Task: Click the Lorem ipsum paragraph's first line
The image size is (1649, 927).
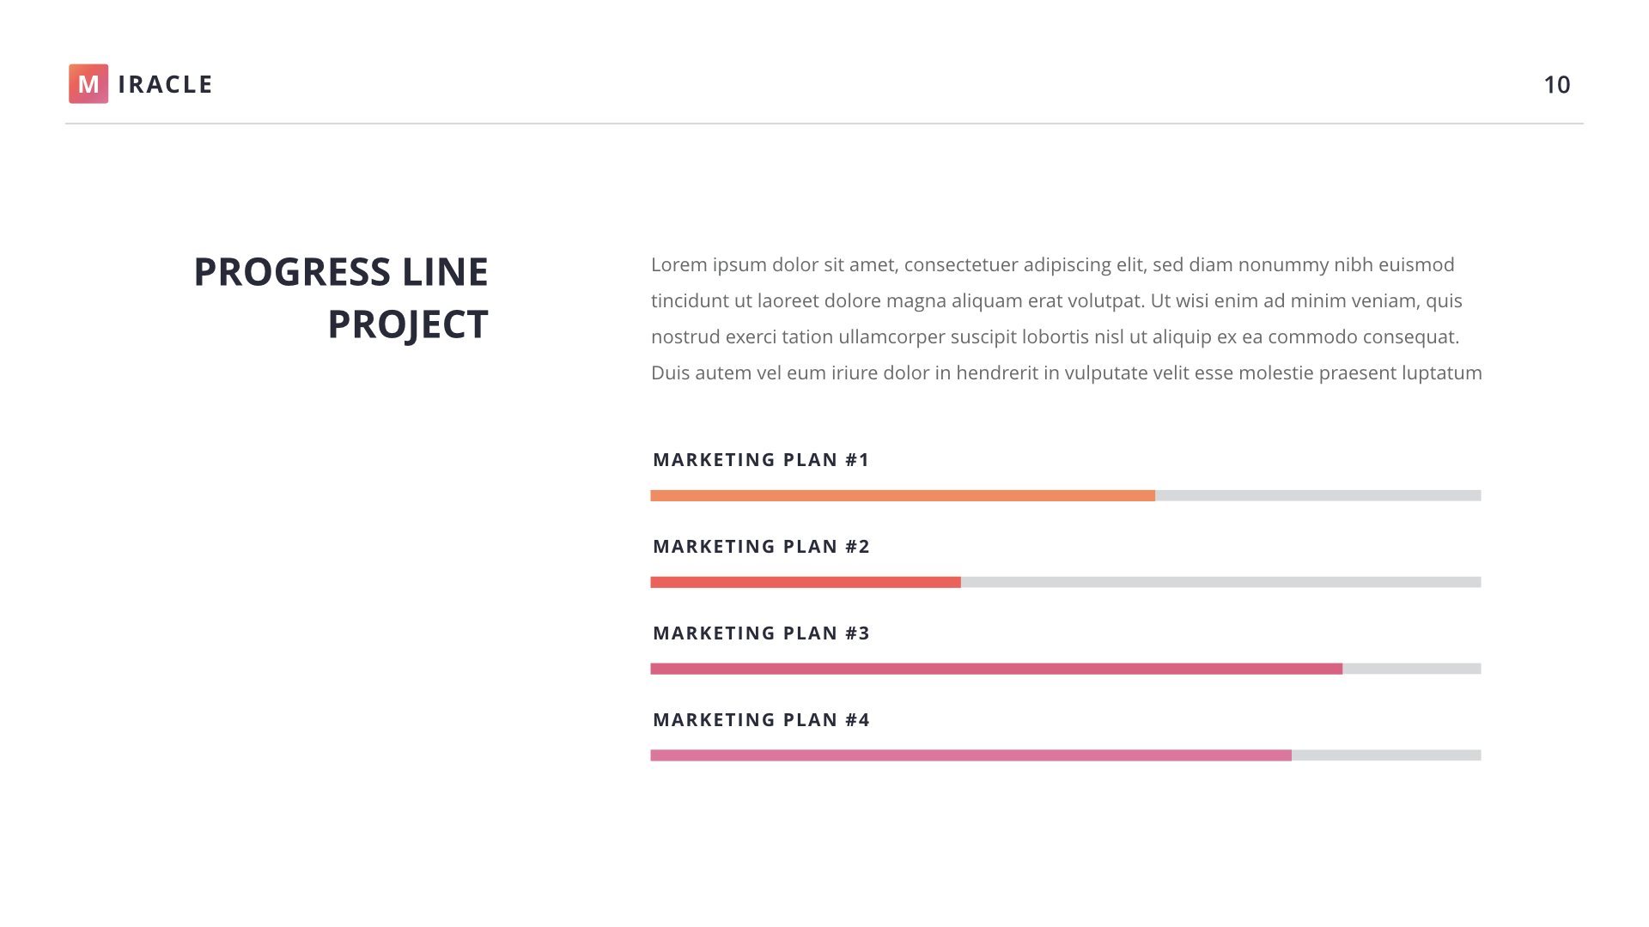Action: tap(1052, 264)
